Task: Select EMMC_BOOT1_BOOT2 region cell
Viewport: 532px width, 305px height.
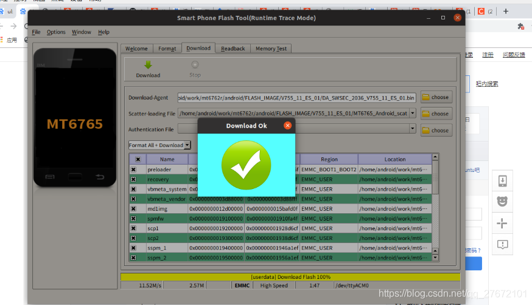Action: point(329,170)
